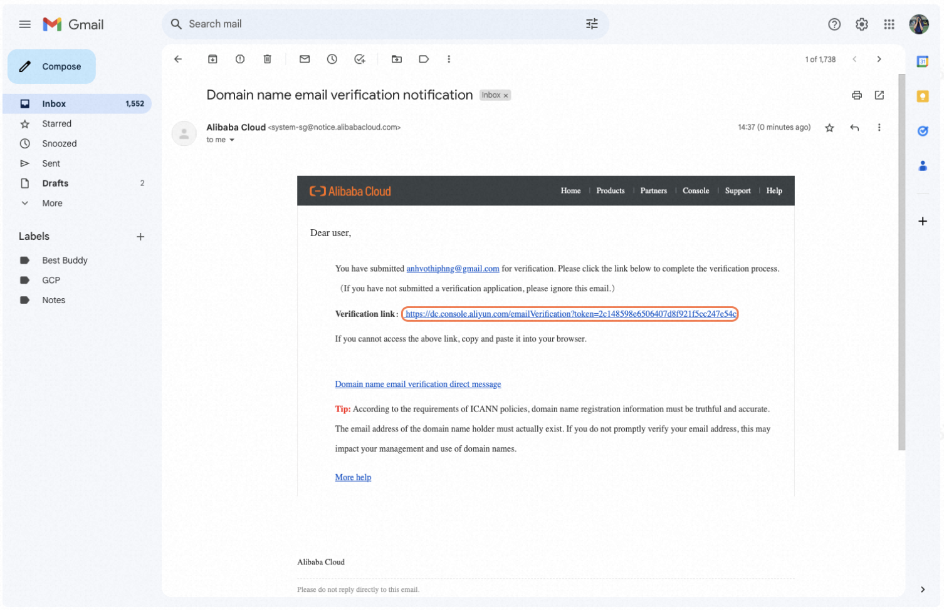Open the main menu hamburger icon
The width and height of the screenshot is (944, 610).
pos(24,24)
